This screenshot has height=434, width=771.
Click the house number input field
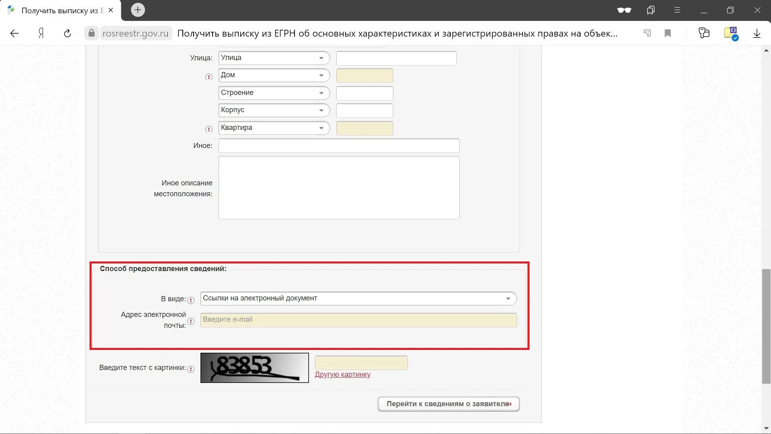(x=364, y=76)
